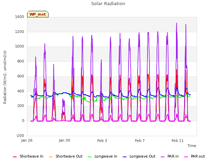Click the 800 y-axis tick label
Image resolution: width=217 pixels, height=163 pixels.
(21, 61)
